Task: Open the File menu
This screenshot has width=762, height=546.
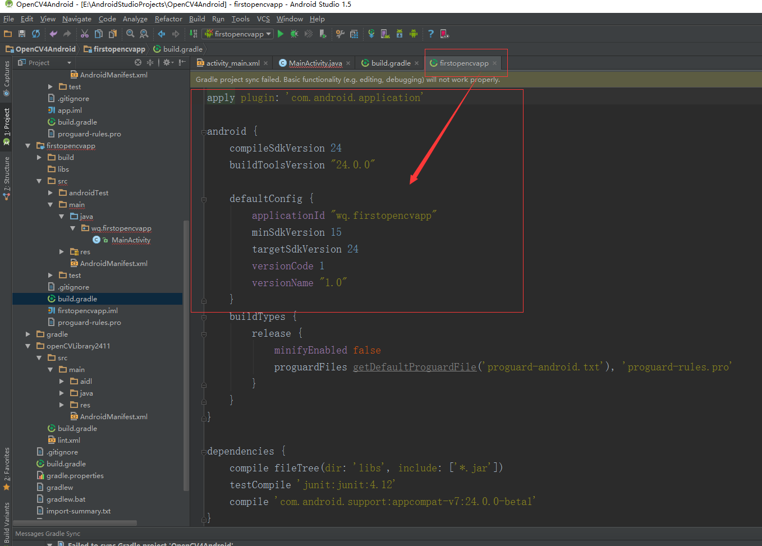Action: pyautogui.click(x=8, y=19)
